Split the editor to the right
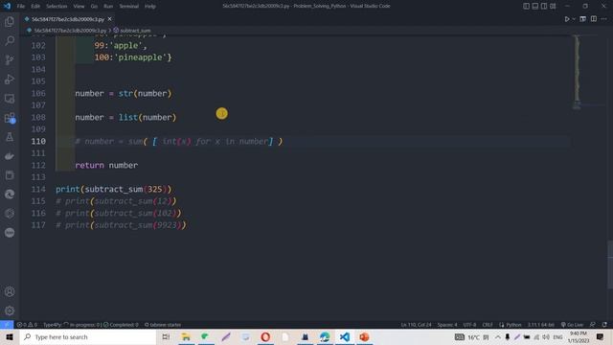The width and height of the screenshot is (613, 345). 594,19
